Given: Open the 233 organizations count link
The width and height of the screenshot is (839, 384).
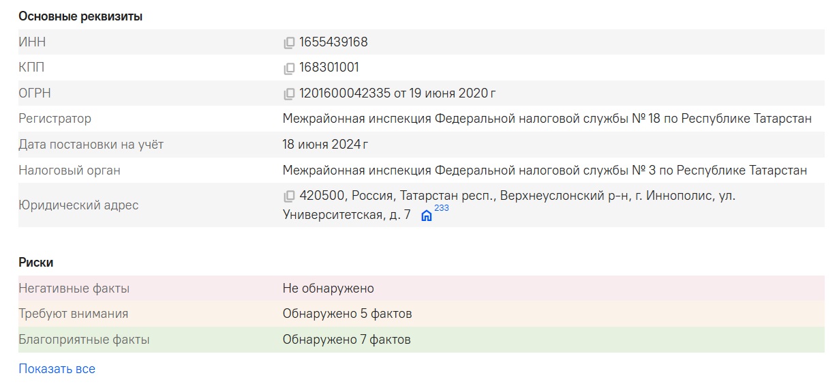Looking at the screenshot, I should (x=442, y=208).
